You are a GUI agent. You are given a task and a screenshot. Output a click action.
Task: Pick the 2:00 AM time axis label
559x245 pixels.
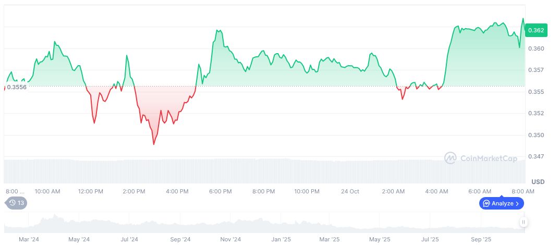(393, 191)
